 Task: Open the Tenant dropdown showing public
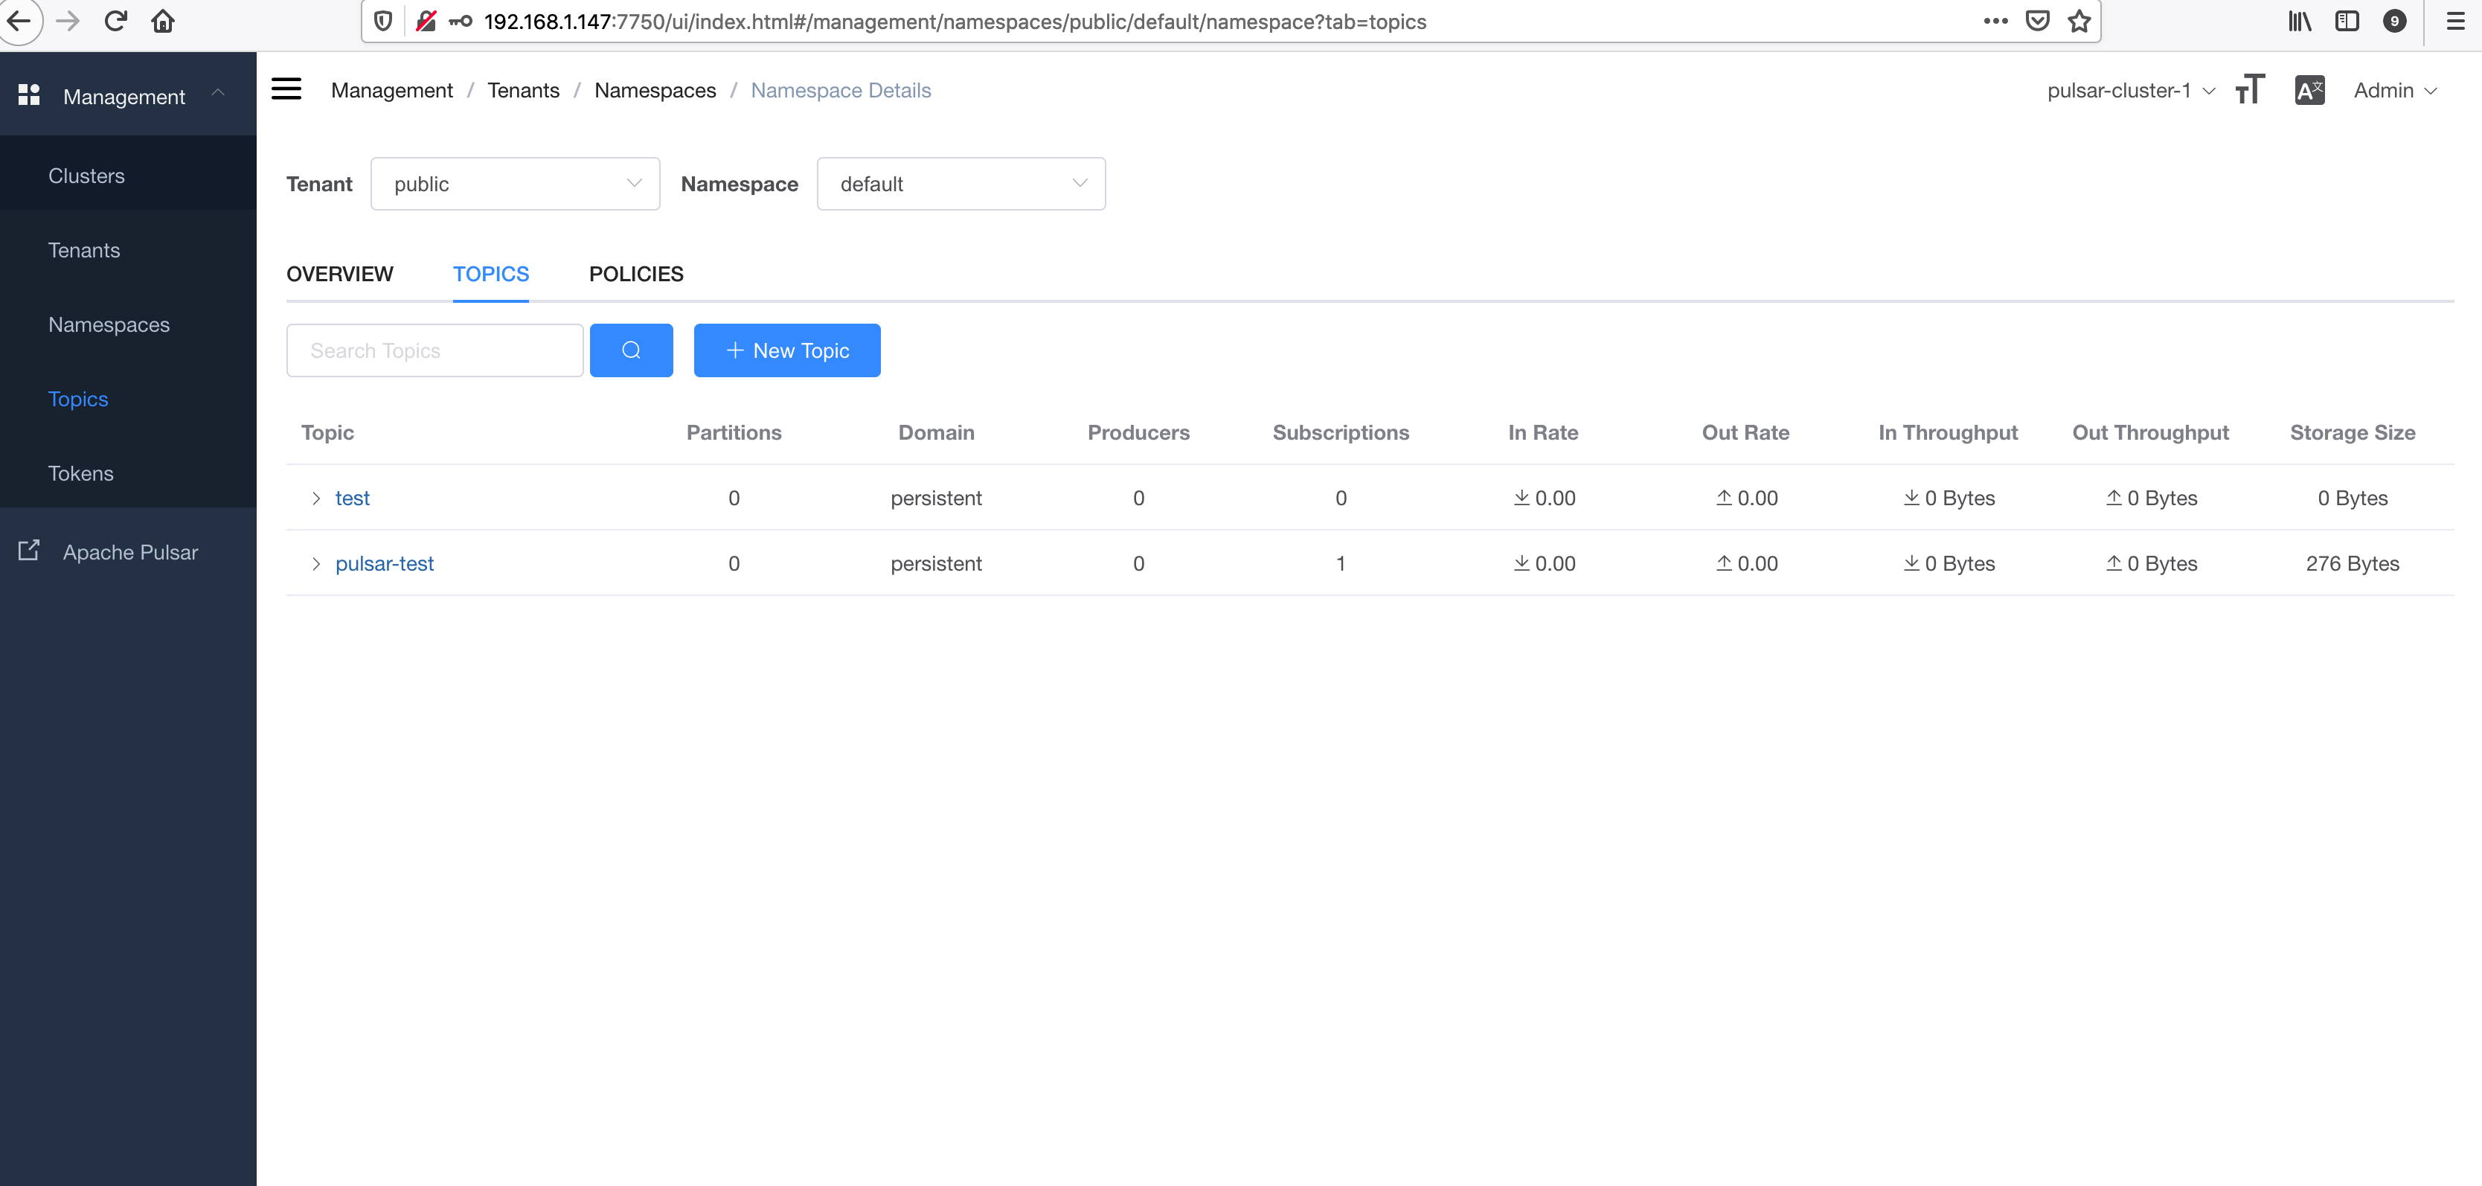(x=515, y=184)
